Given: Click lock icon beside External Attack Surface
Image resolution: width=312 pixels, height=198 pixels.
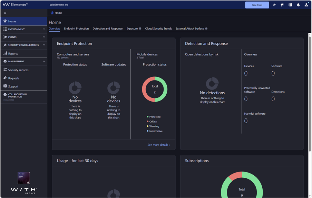Looking at the screenshot, I should [206, 28].
